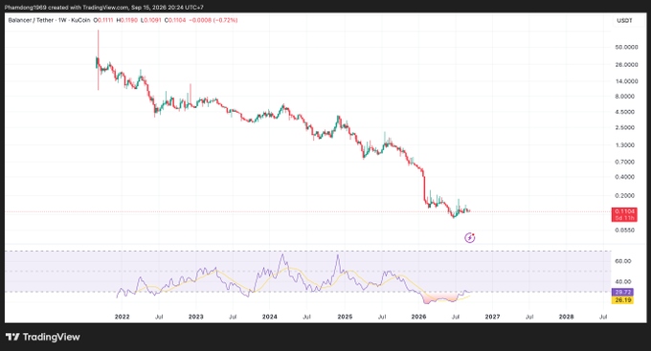Click the 60.00 RSI axis label
Image resolution: width=651 pixels, height=351 pixels.
[x=623, y=261]
